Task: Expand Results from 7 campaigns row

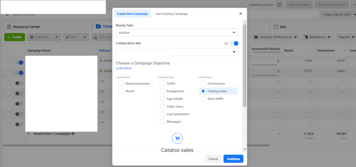Action: 29,134
